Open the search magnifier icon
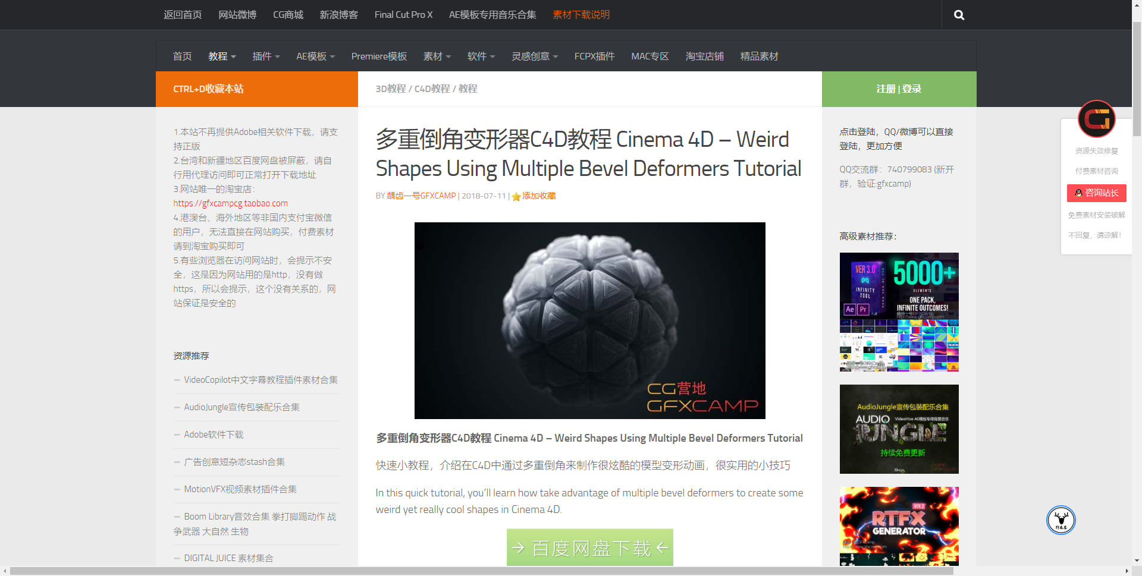The height and width of the screenshot is (576, 1142). click(x=959, y=15)
